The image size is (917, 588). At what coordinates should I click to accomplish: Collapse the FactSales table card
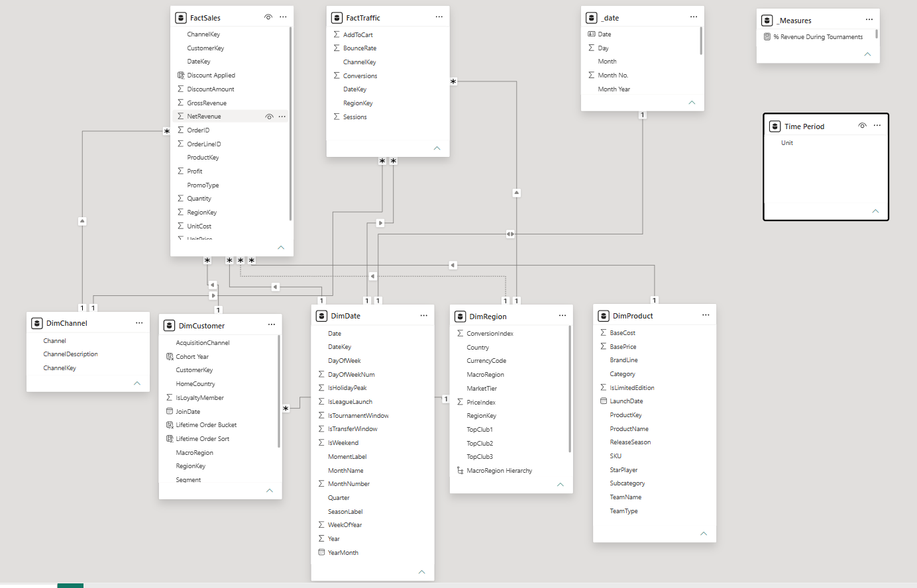281,247
